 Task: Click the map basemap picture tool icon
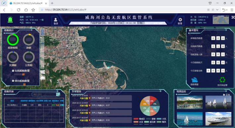43,78
